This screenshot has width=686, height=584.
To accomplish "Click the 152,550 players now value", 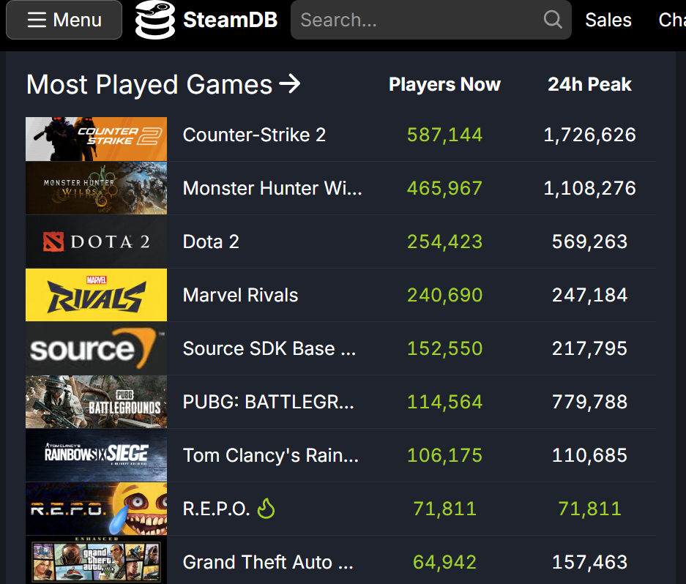I will pyautogui.click(x=444, y=348).
